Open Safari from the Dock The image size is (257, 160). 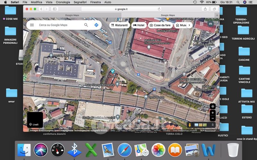click(125, 150)
